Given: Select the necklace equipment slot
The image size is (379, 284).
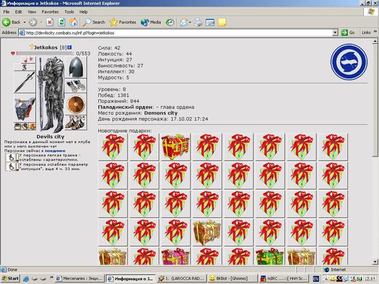Looking at the screenshot, I should pyautogui.click(x=25, y=68).
